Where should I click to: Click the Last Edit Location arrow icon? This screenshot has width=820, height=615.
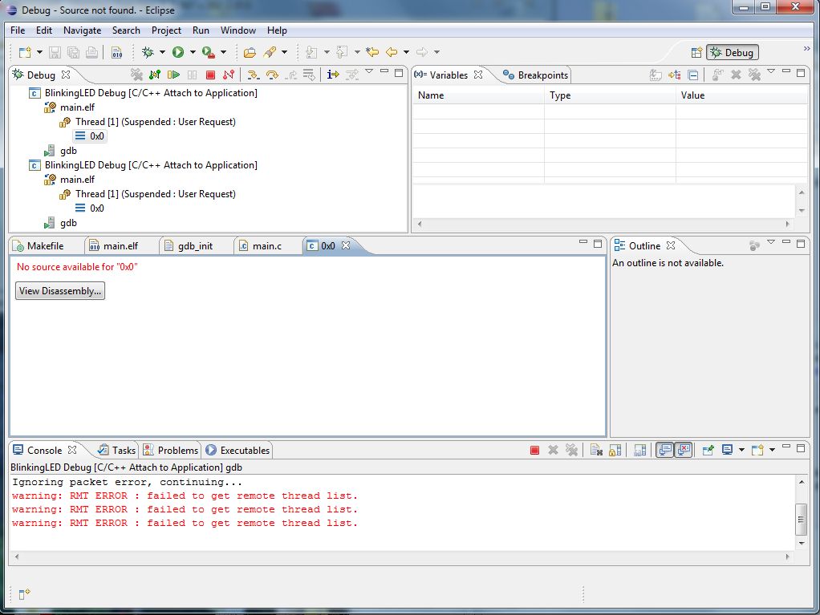(372, 52)
